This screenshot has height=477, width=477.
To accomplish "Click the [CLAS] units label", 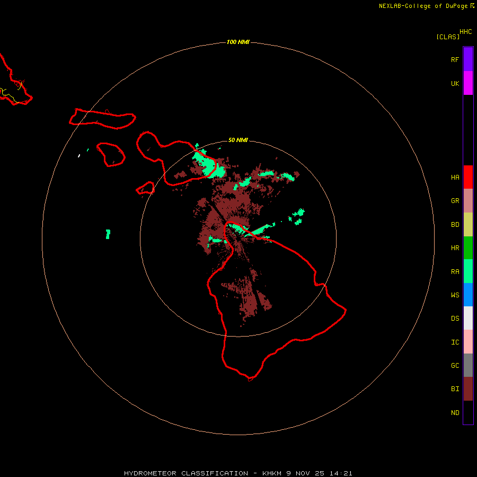I will [448, 37].
